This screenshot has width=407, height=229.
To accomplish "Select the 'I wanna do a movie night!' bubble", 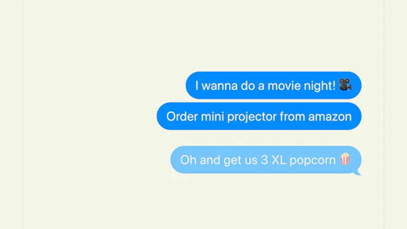I will tap(274, 85).
